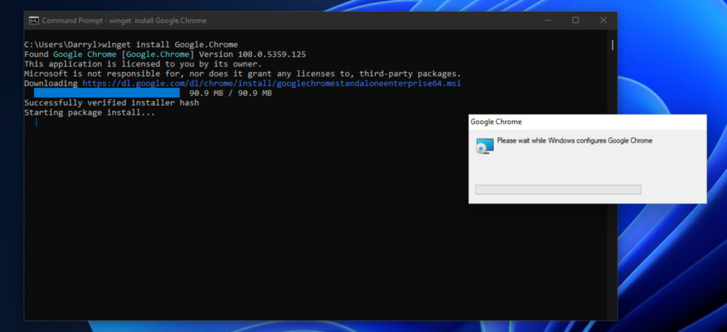Click the typed 'winget install Google.Chrome' command
This screenshot has height=332, width=727.
pos(170,45)
